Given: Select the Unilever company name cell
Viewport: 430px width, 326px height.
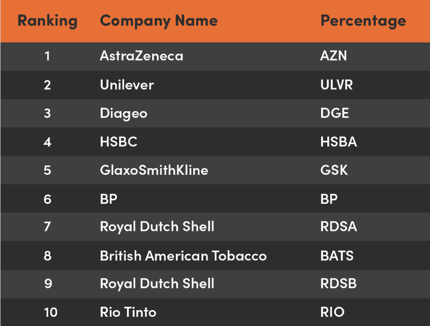Looking at the screenshot, I should pyautogui.click(x=127, y=85).
